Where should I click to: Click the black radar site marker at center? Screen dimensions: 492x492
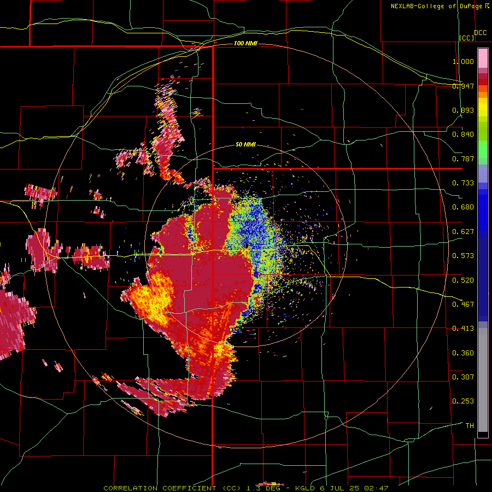247,245
